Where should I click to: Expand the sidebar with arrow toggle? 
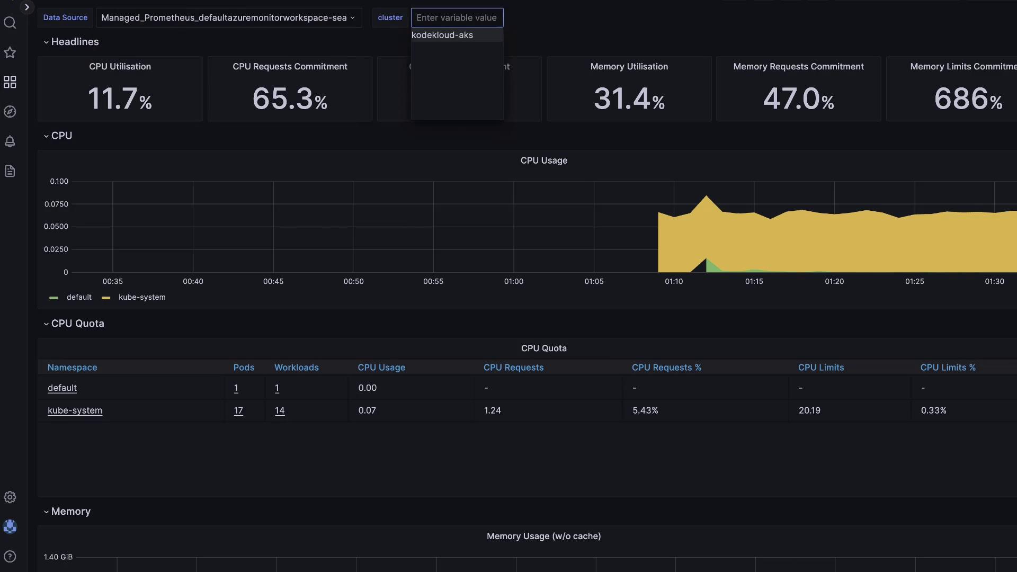(x=26, y=7)
